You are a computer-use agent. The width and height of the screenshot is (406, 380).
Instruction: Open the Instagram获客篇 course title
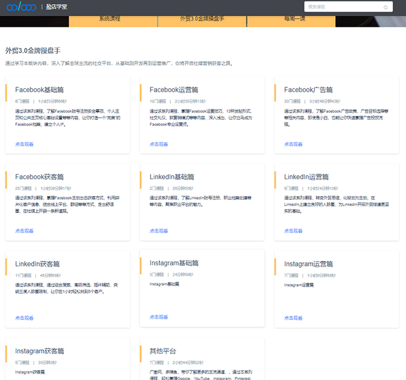click(39, 351)
